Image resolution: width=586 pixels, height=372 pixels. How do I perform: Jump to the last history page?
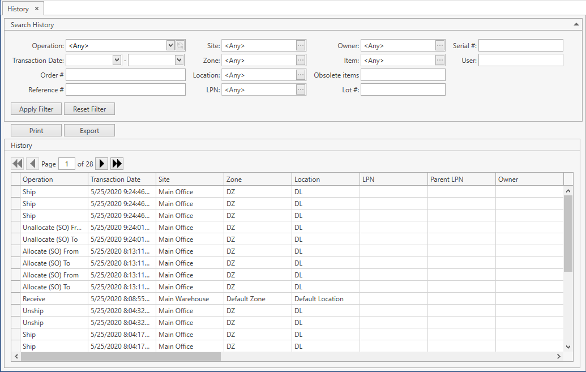(117, 164)
